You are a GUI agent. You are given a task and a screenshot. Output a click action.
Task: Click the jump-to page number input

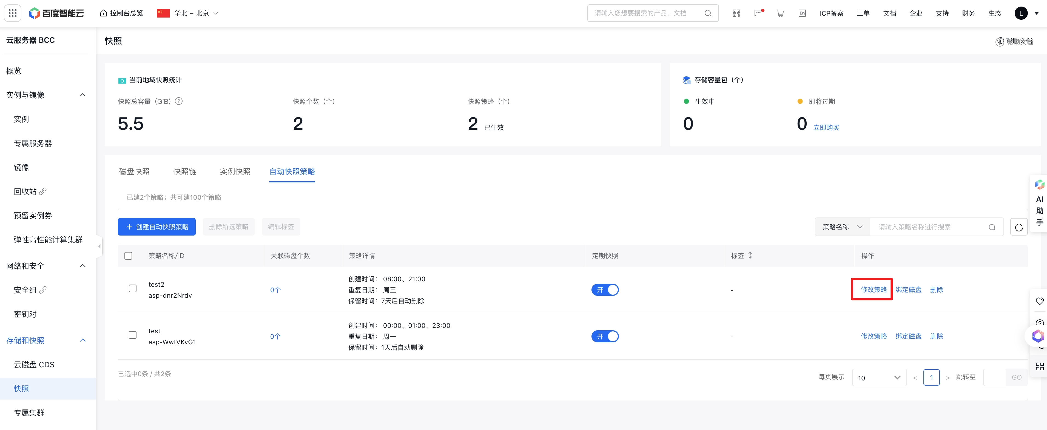[x=994, y=378]
